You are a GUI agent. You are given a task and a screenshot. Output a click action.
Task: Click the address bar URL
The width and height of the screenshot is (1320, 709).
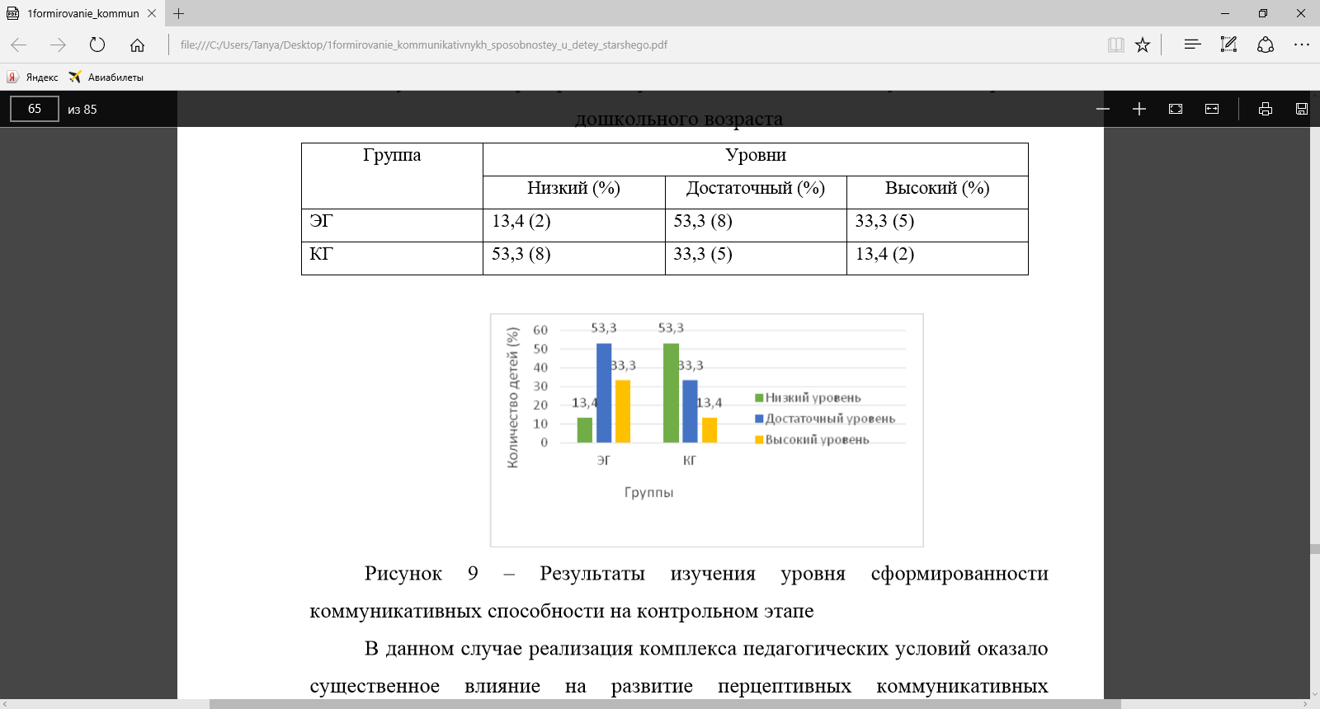(423, 45)
